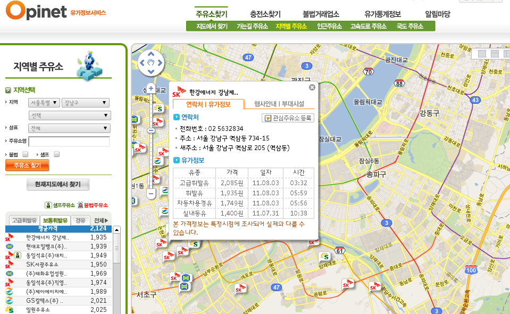Click the 유가정보 section arrow icon
This screenshot has height=314, width=510.
pos(177,160)
